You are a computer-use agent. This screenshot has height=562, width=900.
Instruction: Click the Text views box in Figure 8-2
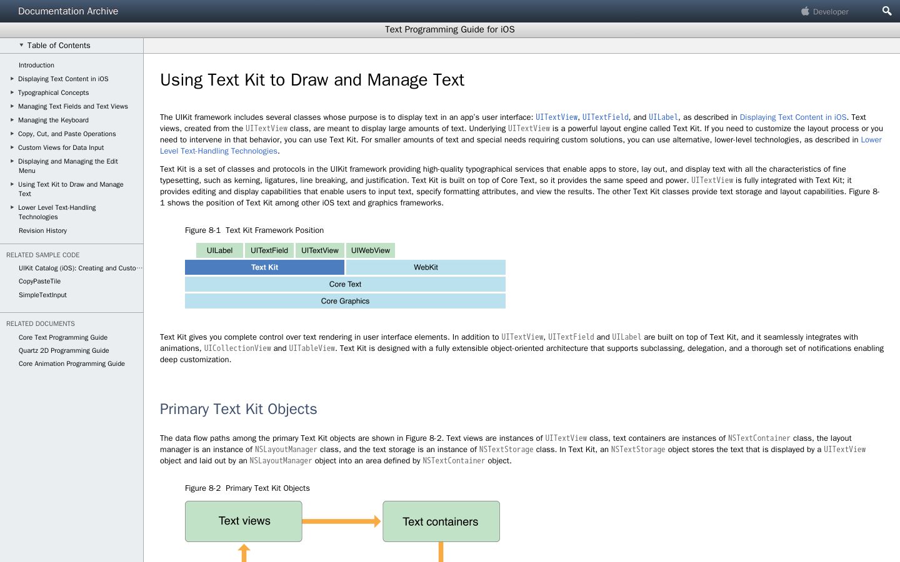point(244,521)
